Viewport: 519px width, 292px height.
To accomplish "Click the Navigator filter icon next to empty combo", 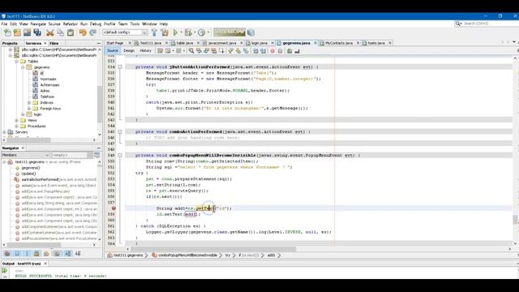I will point(97,155).
